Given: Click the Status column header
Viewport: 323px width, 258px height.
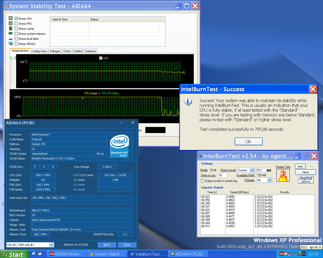Looking at the screenshot, I should [124, 19].
